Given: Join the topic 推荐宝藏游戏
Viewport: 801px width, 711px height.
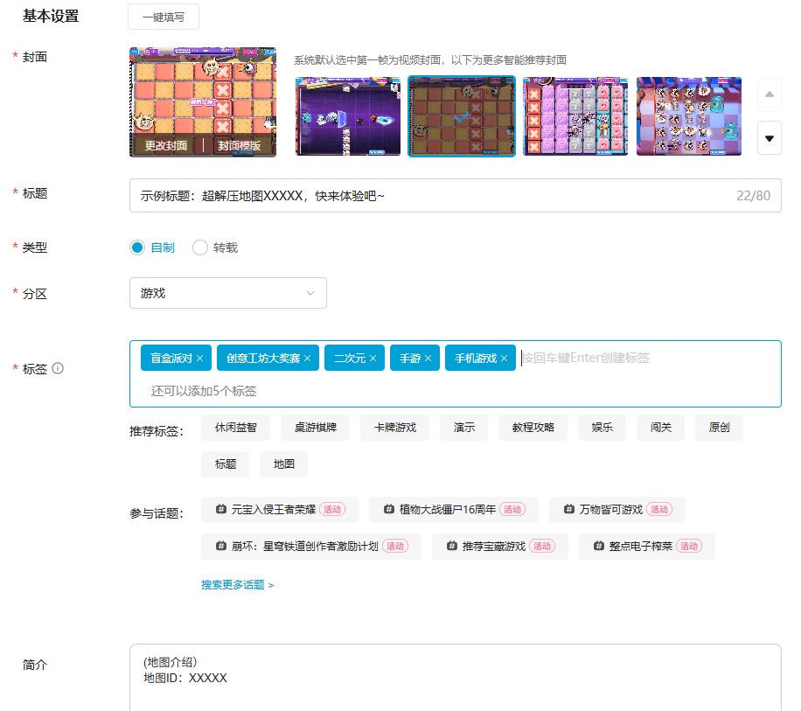Looking at the screenshot, I should (500, 546).
